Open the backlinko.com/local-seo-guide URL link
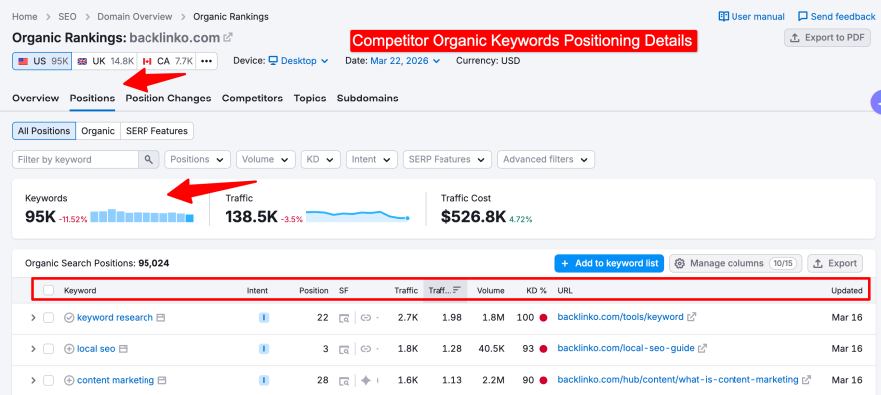This screenshot has height=395, width=881. (626, 348)
